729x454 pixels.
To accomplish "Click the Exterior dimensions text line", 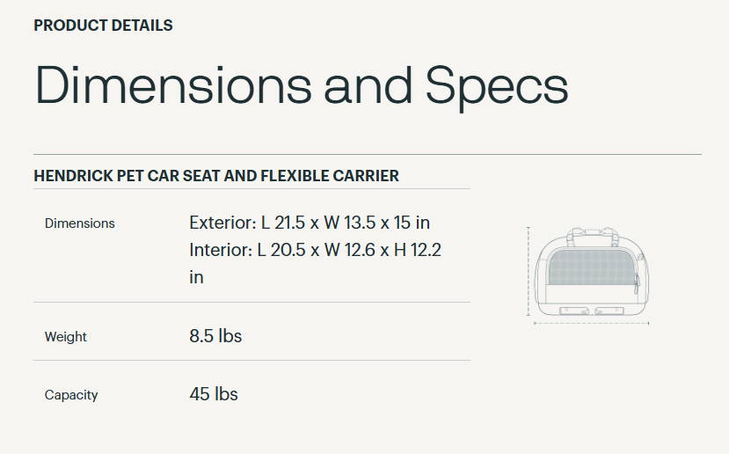I will pos(310,223).
